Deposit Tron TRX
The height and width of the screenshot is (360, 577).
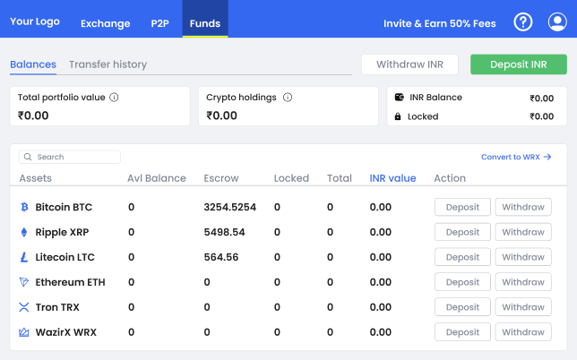[462, 307]
